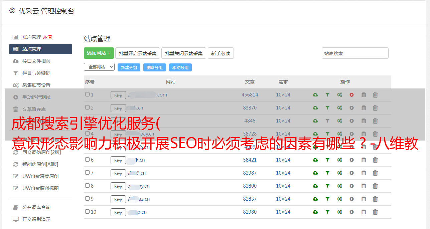The image size is (430, 229).
Task: Tick the checkbox for site row 2
Action: tap(87, 107)
